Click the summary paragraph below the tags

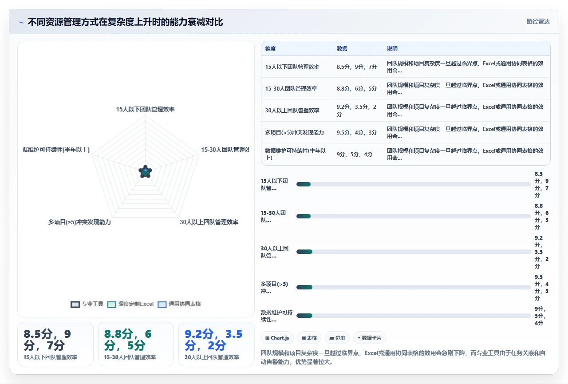point(406,357)
